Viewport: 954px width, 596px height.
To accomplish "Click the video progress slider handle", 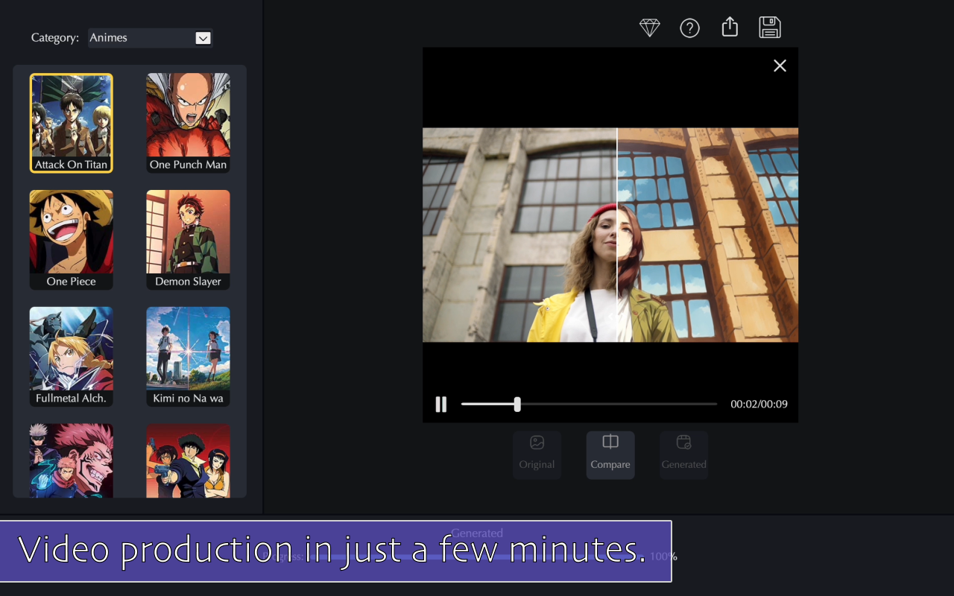I will point(517,404).
